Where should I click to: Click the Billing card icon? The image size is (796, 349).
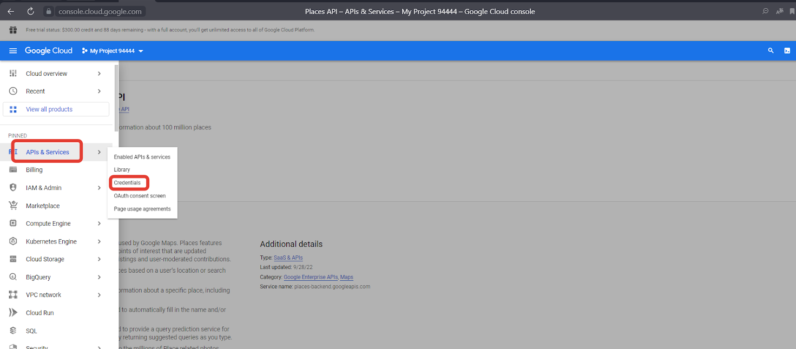click(x=13, y=170)
